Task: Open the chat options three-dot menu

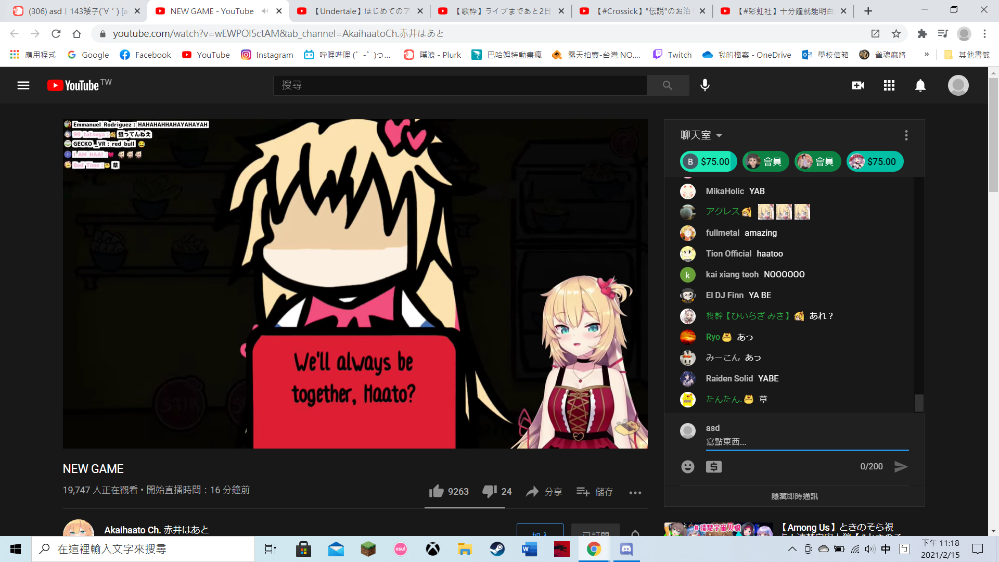Action: 906,135
